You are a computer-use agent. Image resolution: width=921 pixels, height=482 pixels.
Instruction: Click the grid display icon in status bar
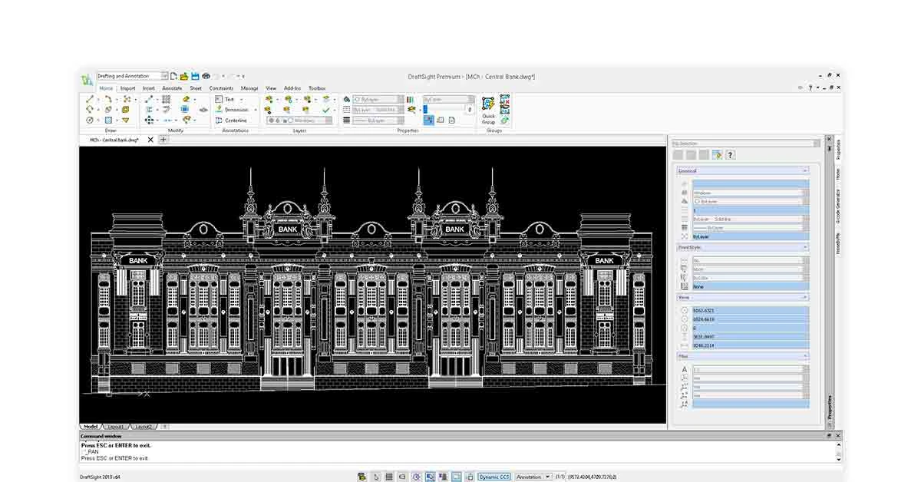389,475
